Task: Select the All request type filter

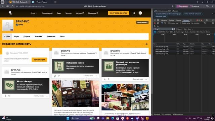Action: pos(155,32)
